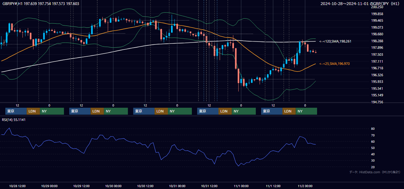
Task: Click the NY session box for 10/29
Action: click(116, 111)
